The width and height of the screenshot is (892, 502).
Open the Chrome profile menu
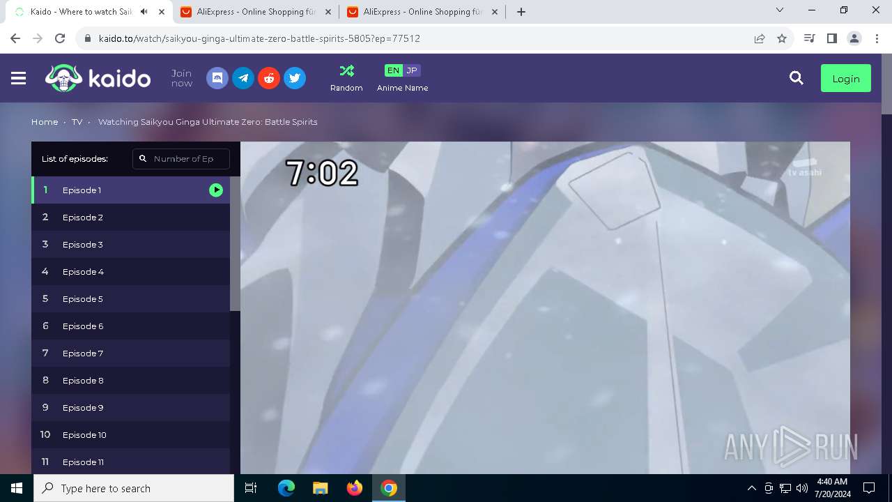point(854,38)
